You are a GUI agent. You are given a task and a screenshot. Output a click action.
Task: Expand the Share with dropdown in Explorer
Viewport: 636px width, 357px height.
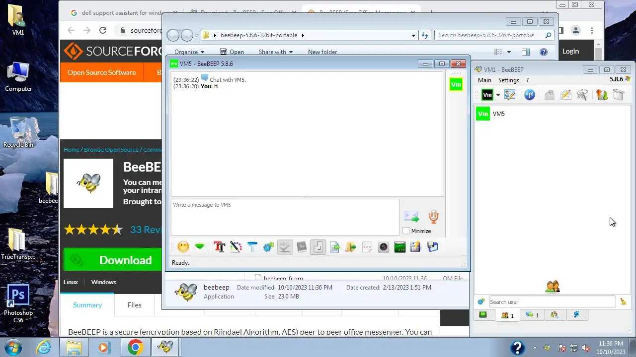(276, 52)
